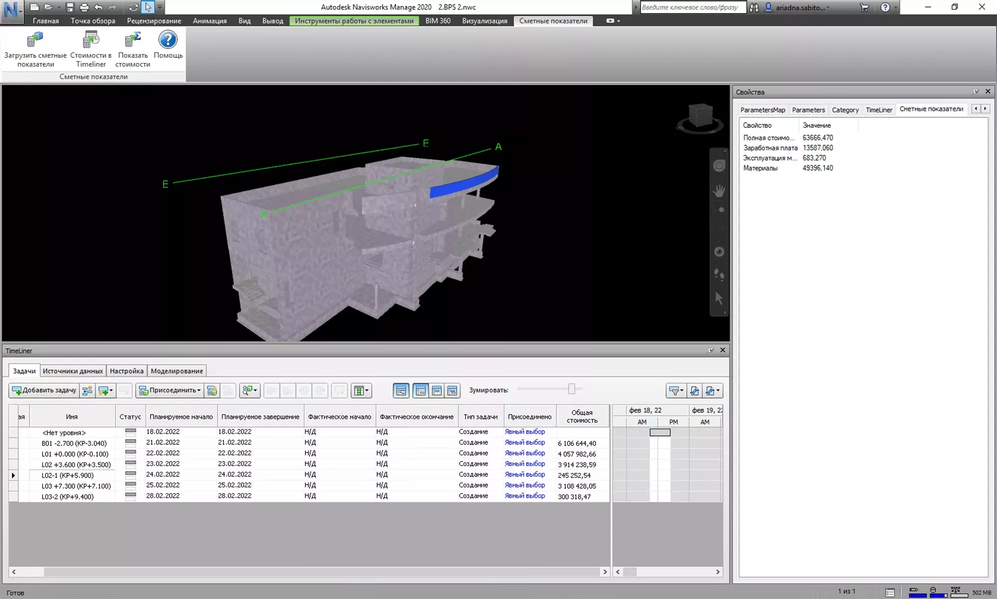
Task: Click the Auto-attach using rules icon
Action: click(212, 391)
